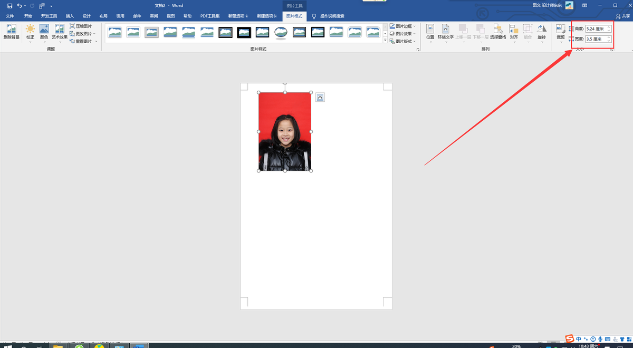Open the 文件 file menu

(9, 16)
